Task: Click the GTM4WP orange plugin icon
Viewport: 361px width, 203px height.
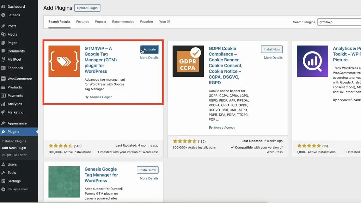Action: click(x=64, y=61)
